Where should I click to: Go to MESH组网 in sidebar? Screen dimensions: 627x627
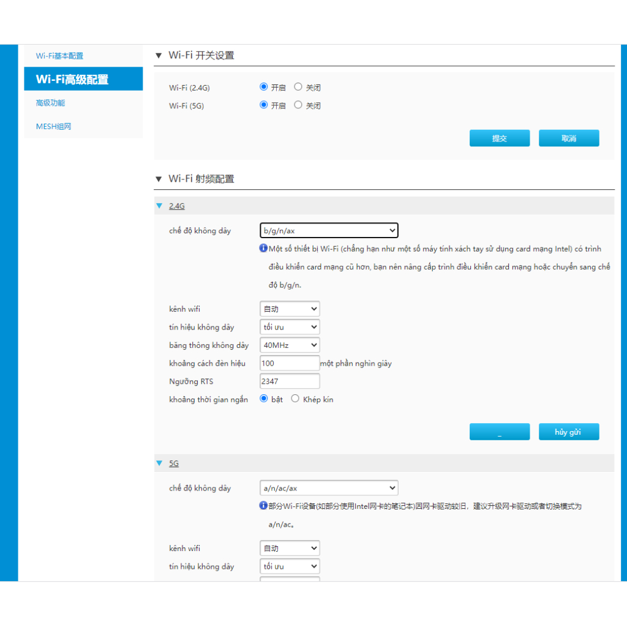pyautogui.click(x=53, y=127)
